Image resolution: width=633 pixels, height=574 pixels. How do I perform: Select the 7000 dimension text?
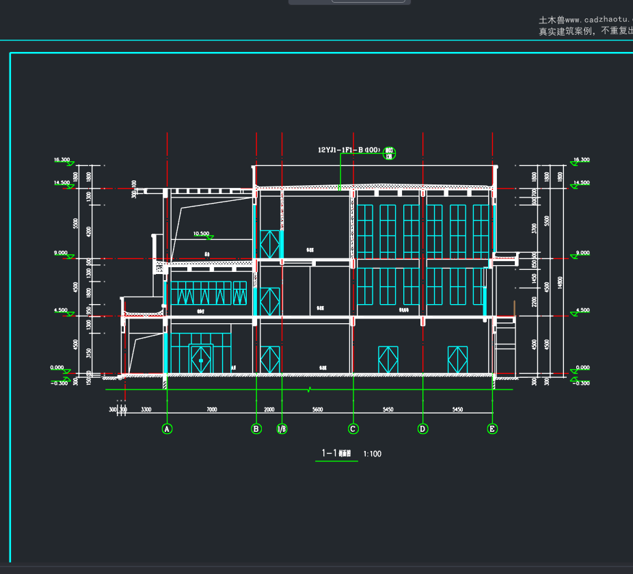212,409
